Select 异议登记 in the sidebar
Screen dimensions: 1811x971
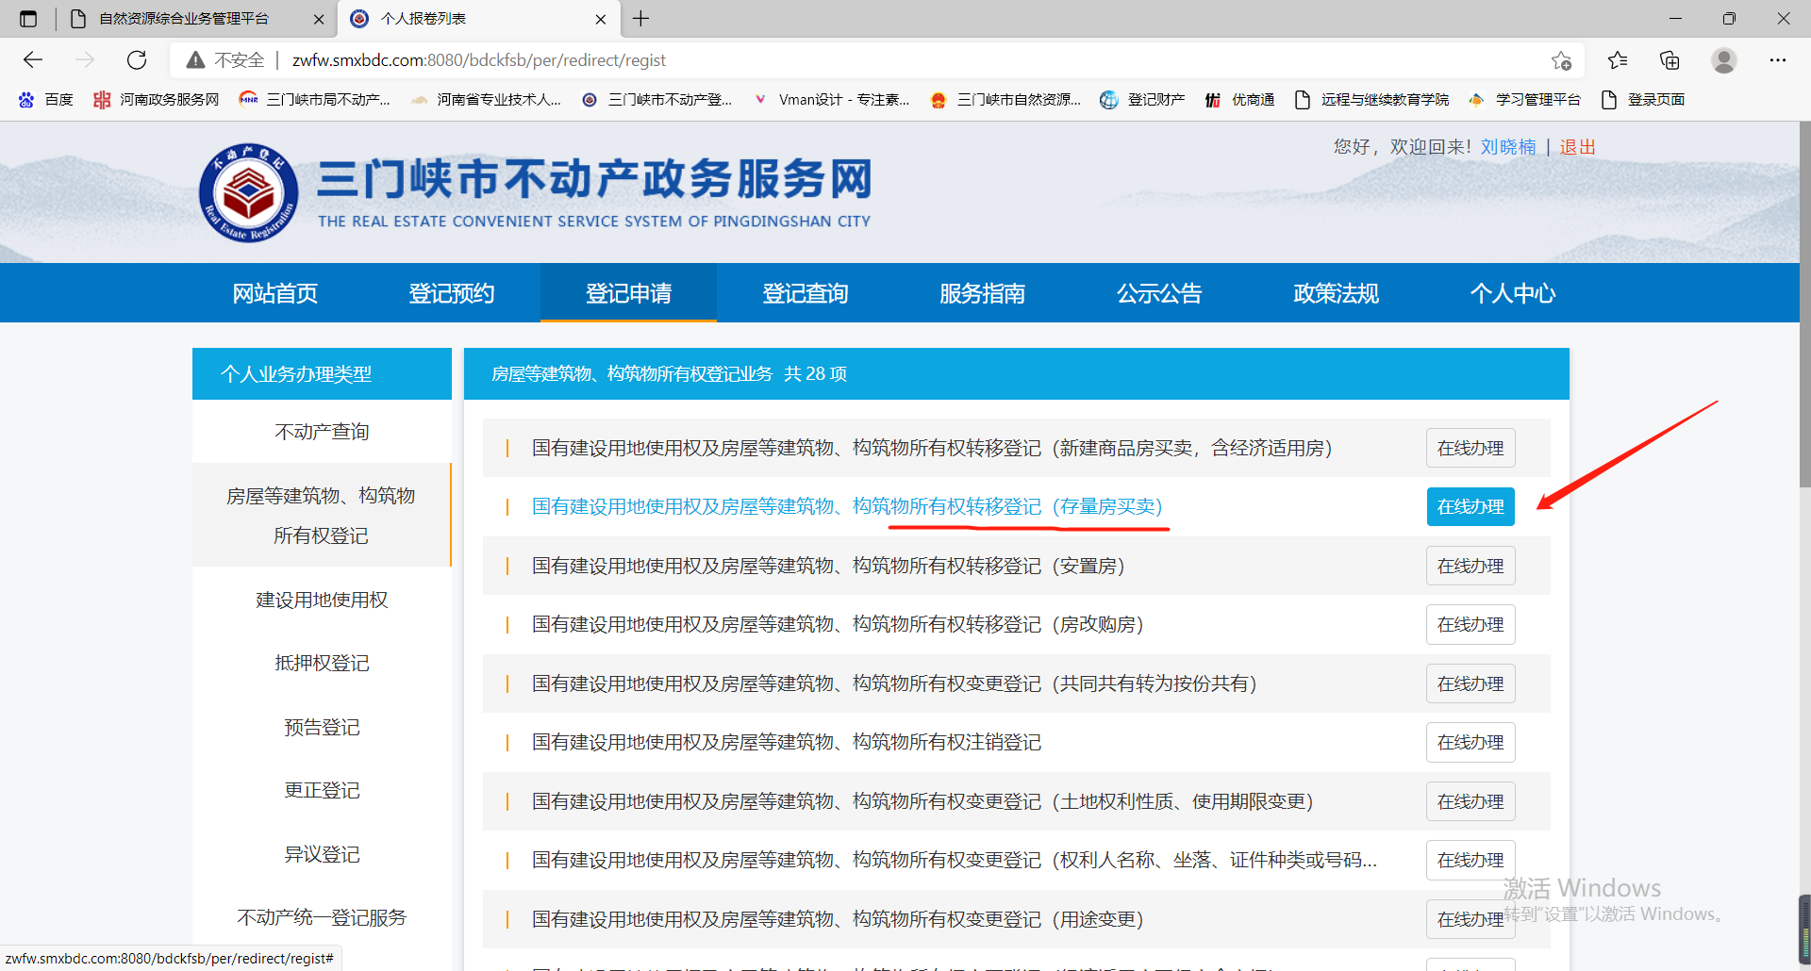tap(322, 854)
